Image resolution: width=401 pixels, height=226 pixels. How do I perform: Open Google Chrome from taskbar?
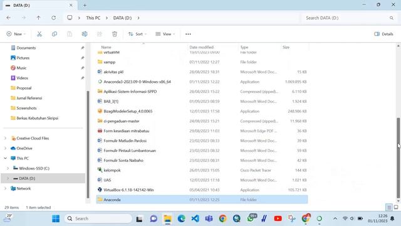point(223,218)
